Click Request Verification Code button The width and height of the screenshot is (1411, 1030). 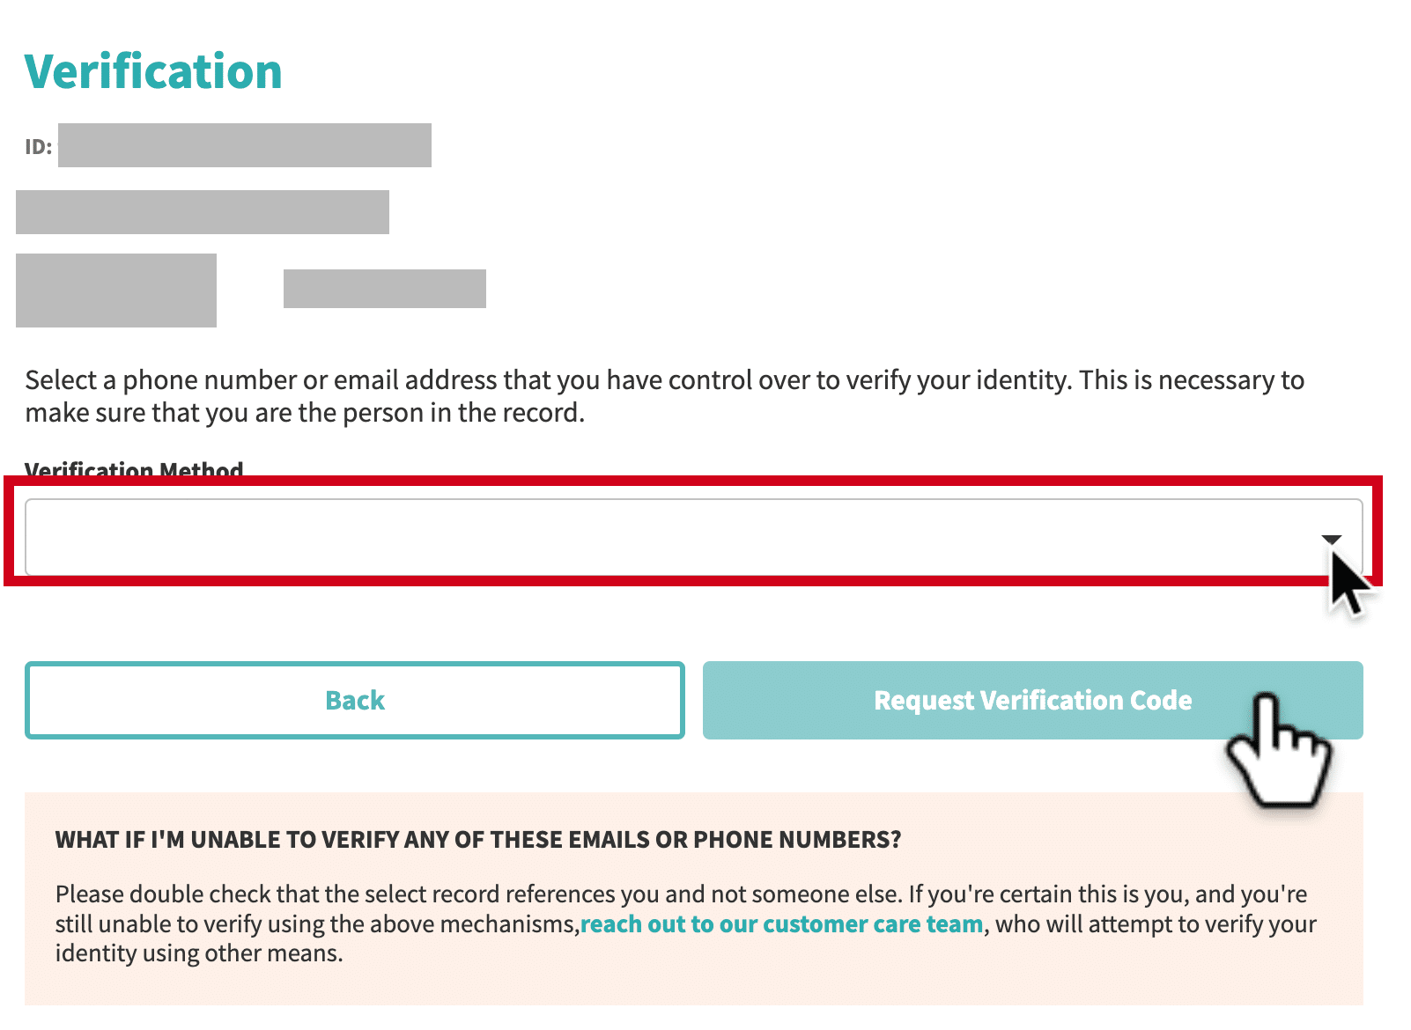point(1032,700)
